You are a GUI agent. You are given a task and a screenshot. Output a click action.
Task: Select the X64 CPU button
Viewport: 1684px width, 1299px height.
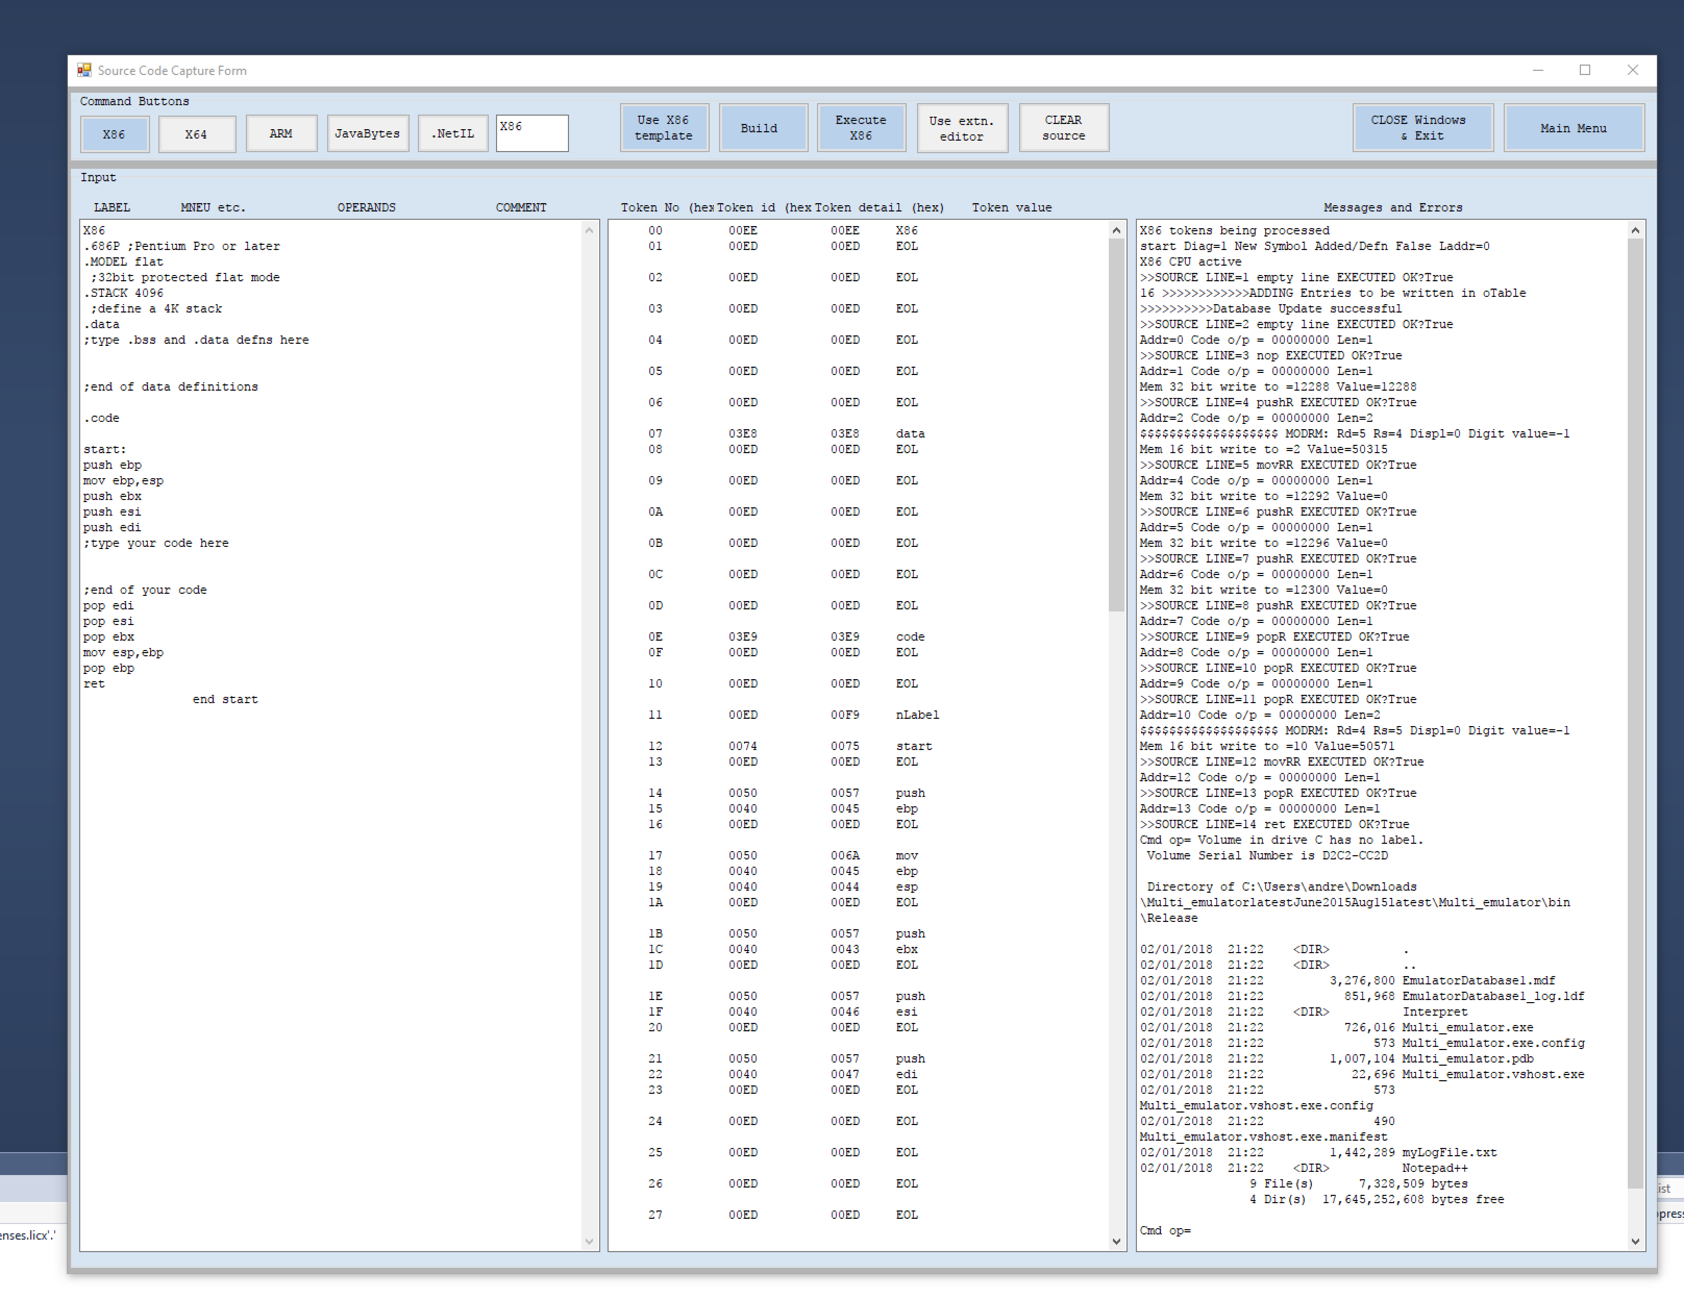tap(196, 134)
